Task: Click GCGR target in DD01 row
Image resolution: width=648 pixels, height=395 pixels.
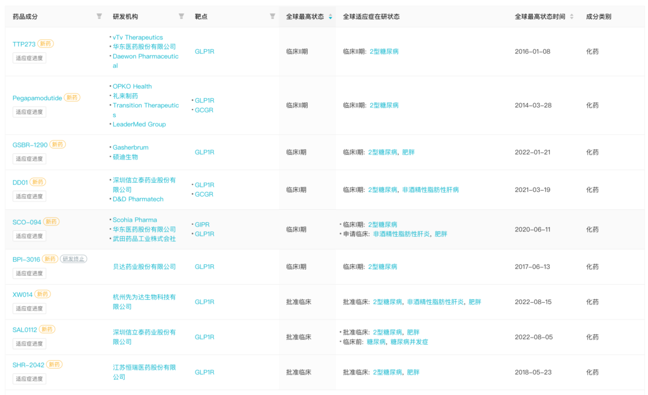Action: (204, 194)
